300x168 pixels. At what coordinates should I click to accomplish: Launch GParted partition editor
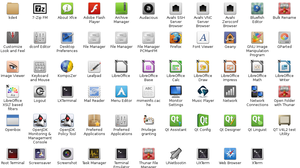click(284, 38)
